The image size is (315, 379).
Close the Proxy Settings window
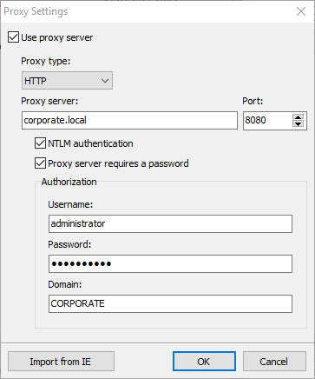click(301, 11)
